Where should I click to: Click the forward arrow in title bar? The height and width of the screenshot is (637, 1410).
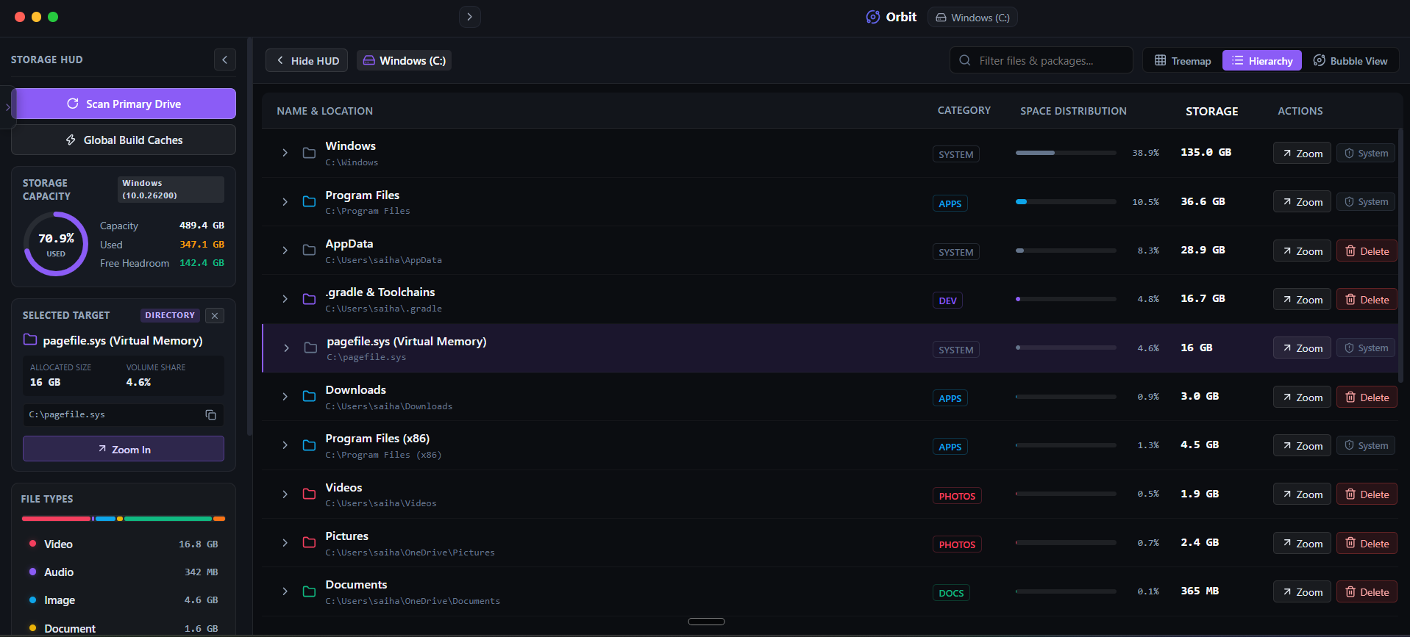click(x=469, y=16)
